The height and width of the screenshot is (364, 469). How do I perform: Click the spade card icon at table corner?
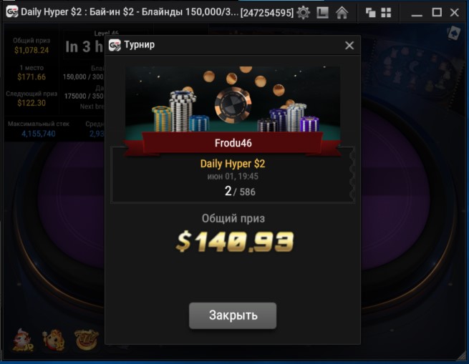(x=454, y=33)
